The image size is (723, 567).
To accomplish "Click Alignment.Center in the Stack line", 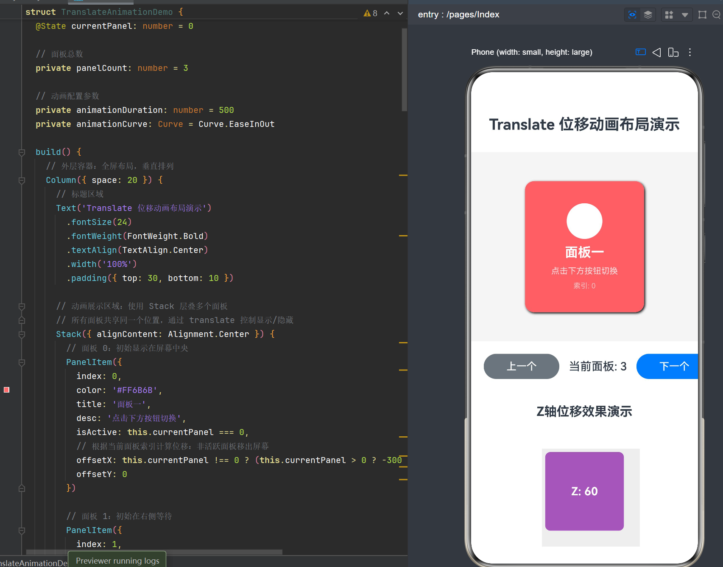I will (209, 334).
